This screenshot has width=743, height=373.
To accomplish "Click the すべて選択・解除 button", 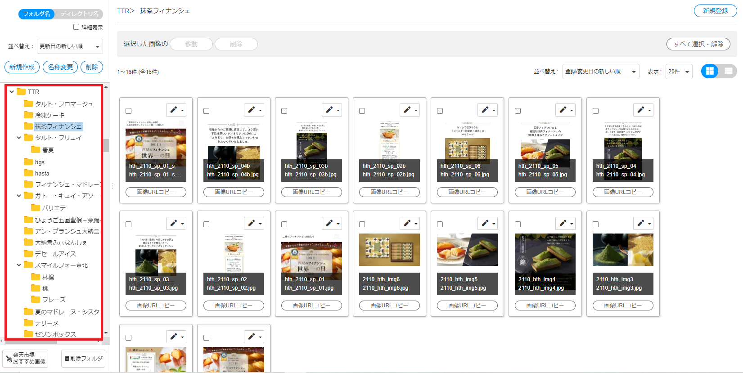I will (x=698, y=44).
